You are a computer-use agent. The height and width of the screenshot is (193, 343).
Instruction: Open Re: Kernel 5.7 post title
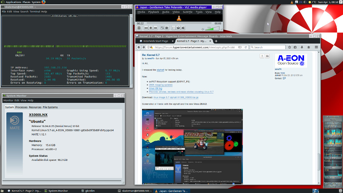(x=151, y=55)
